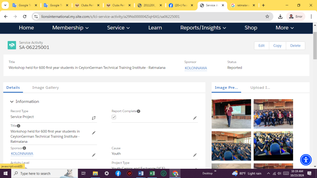This screenshot has height=178, width=317.
Task: Open the Learn page
Action: [x=155, y=28]
